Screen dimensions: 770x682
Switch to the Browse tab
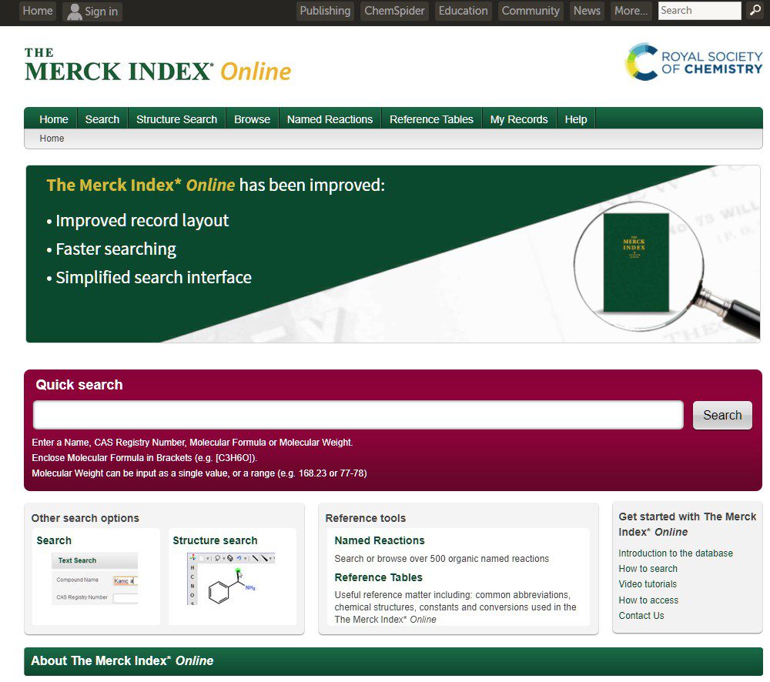coord(252,119)
